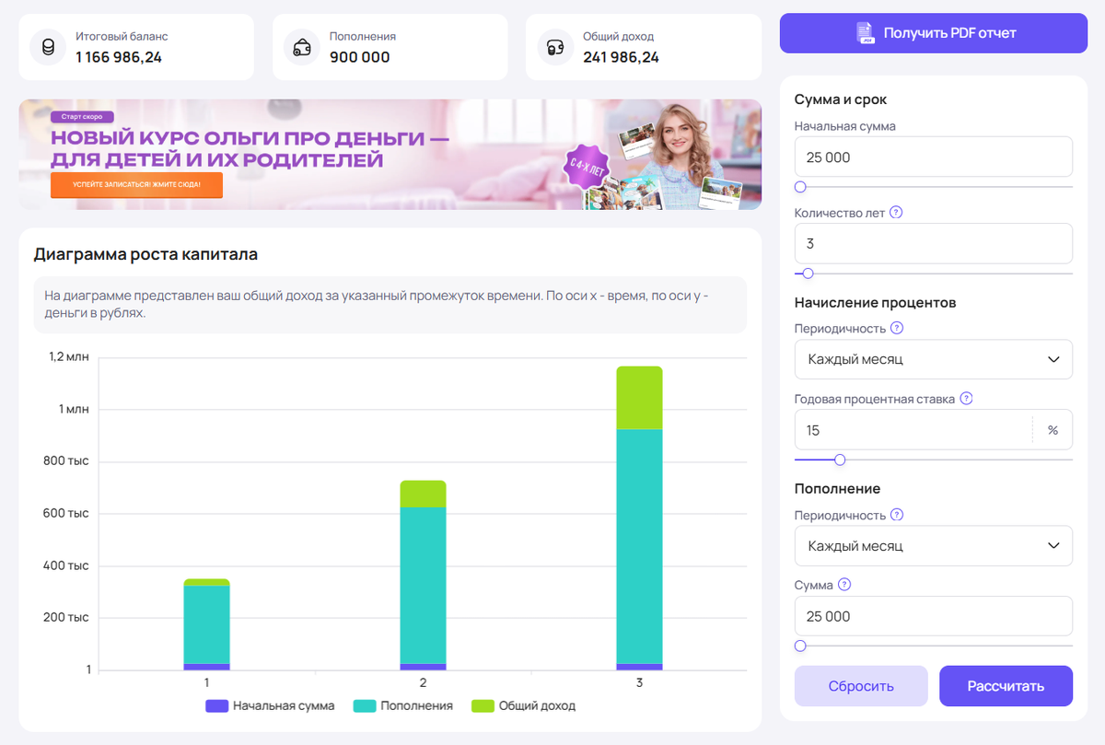Click the 'Пополнение' section heading

click(x=838, y=488)
